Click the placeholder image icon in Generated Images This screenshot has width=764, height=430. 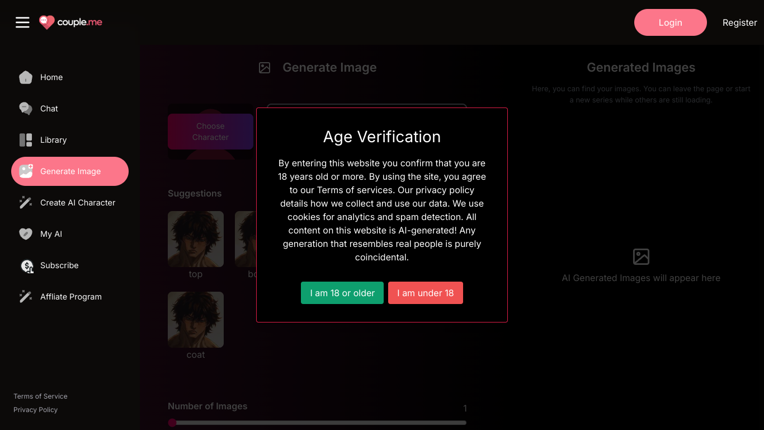[641, 256]
